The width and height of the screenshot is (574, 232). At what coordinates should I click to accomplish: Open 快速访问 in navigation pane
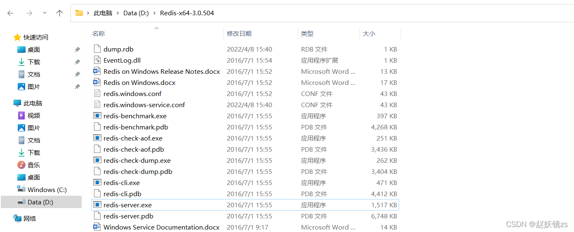click(x=35, y=37)
